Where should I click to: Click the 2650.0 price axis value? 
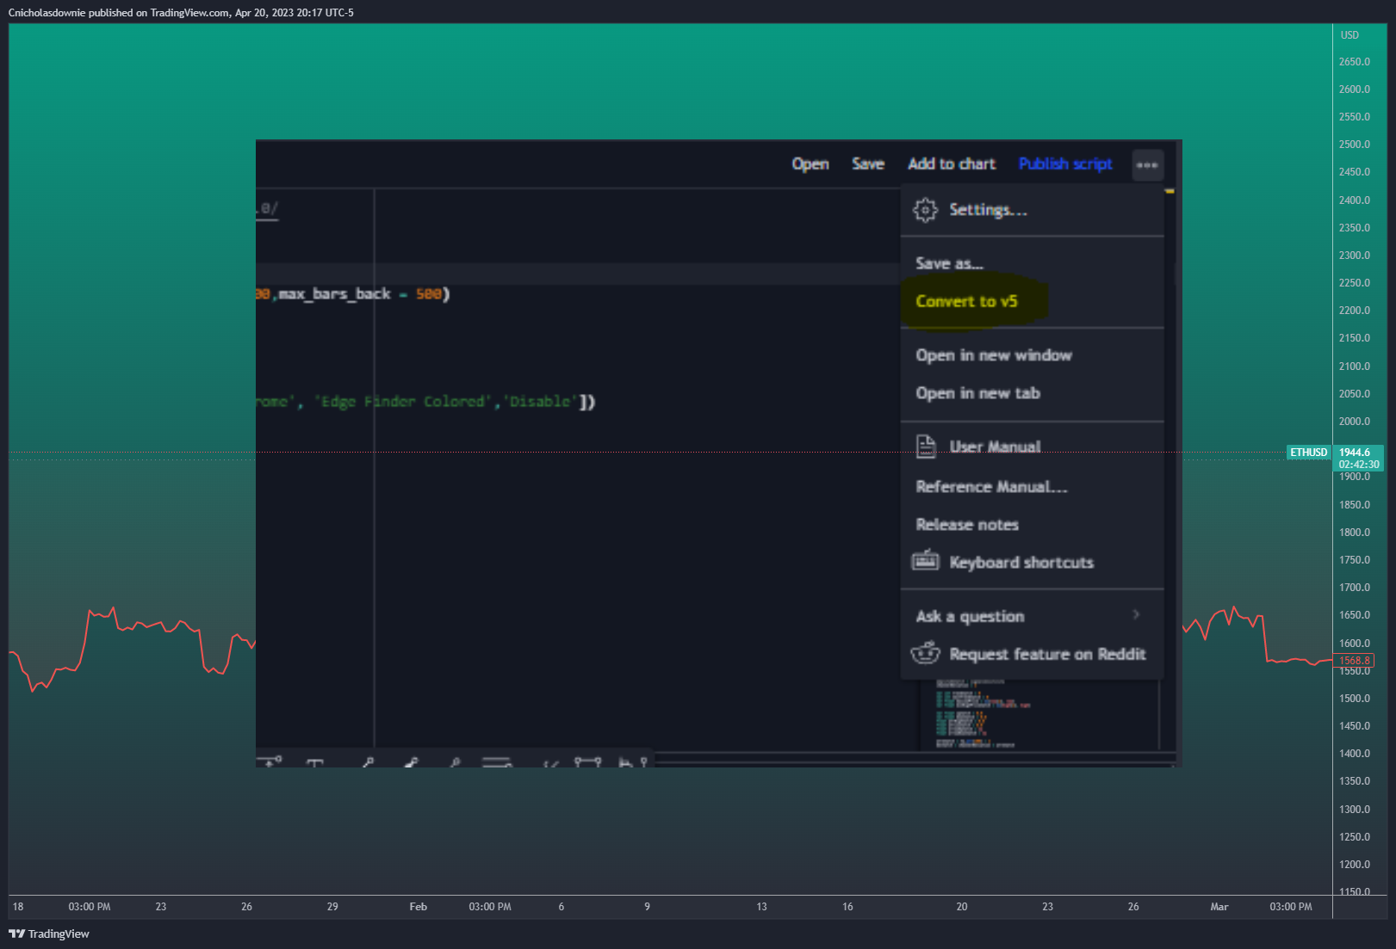pos(1354,62)
